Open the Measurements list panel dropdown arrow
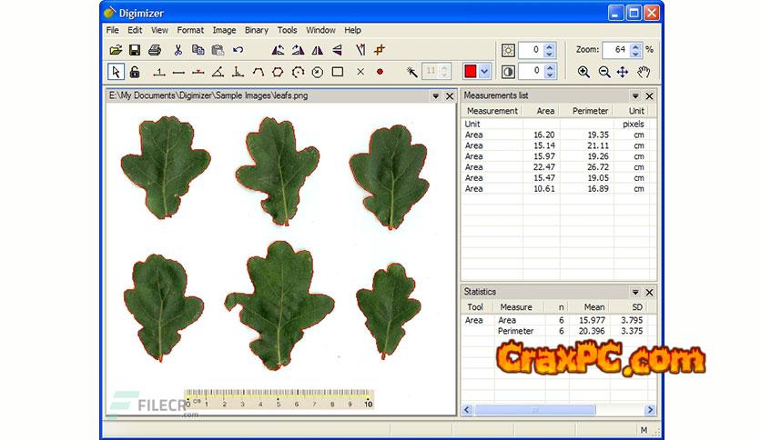This screenshot has width=761, height=440. pos(635,95)
